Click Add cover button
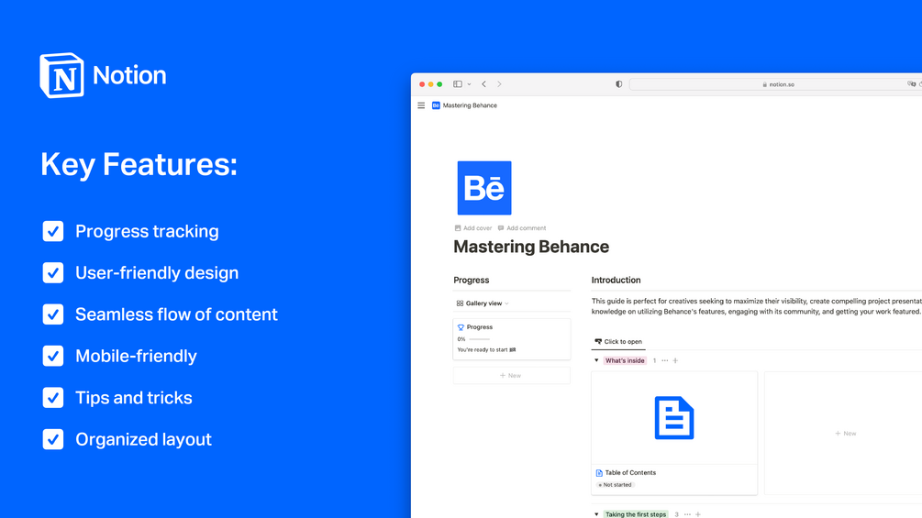This screenshot has width=922, height=518. pyautogui.click(x=473, y=228)
